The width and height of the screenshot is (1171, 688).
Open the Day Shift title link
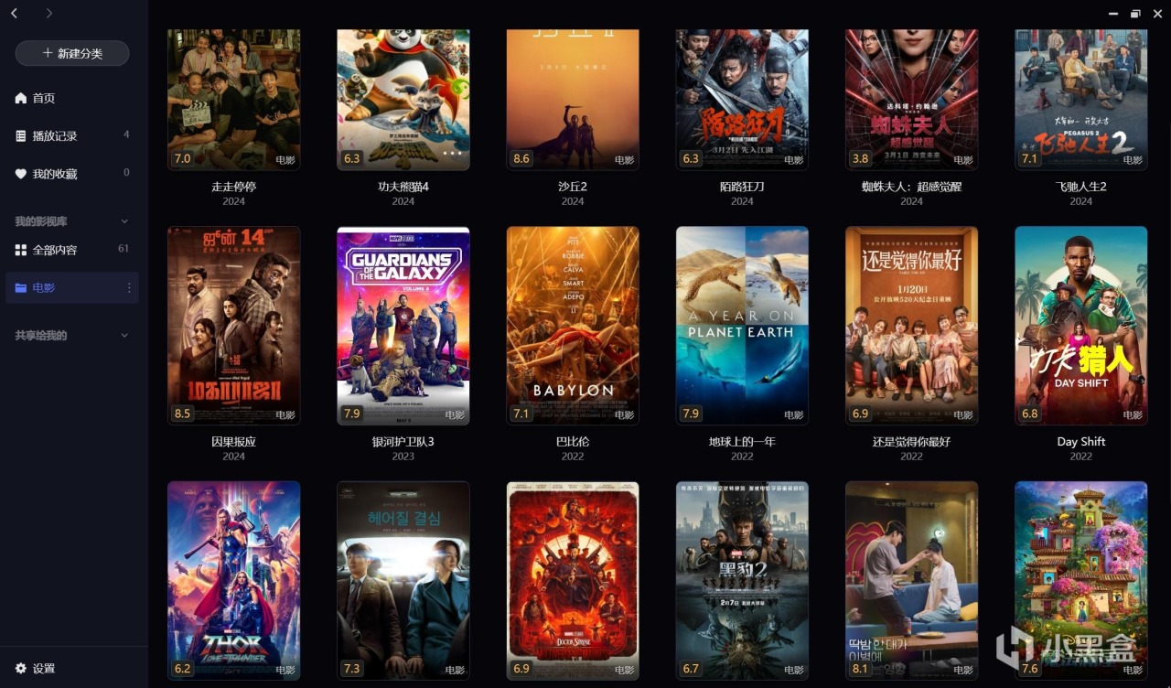[x=1081, y=442]
